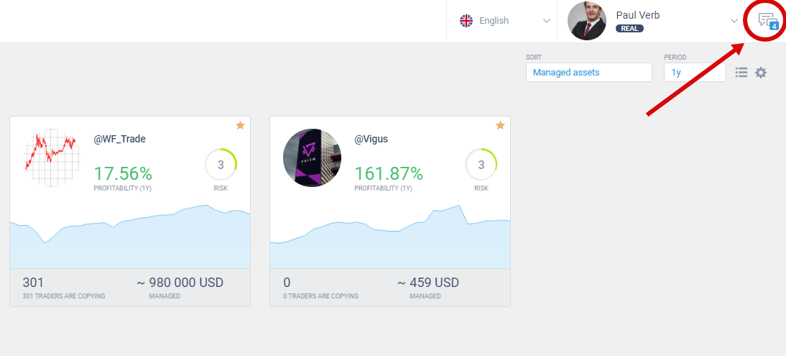Click the UK flag icon
This screenshot has height=356, width=786.
click(466, 21)
